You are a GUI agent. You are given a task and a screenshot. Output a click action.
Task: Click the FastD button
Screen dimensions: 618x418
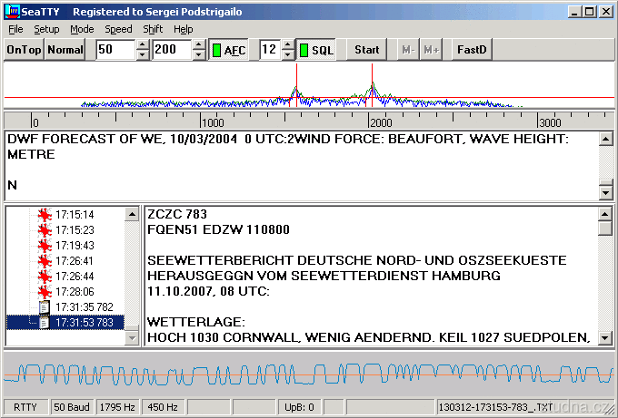tap(472, 50)
